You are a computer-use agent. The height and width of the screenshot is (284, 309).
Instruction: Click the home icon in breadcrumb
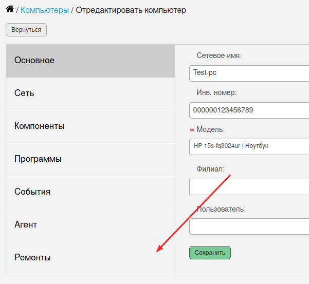click(x=10, y=9)
